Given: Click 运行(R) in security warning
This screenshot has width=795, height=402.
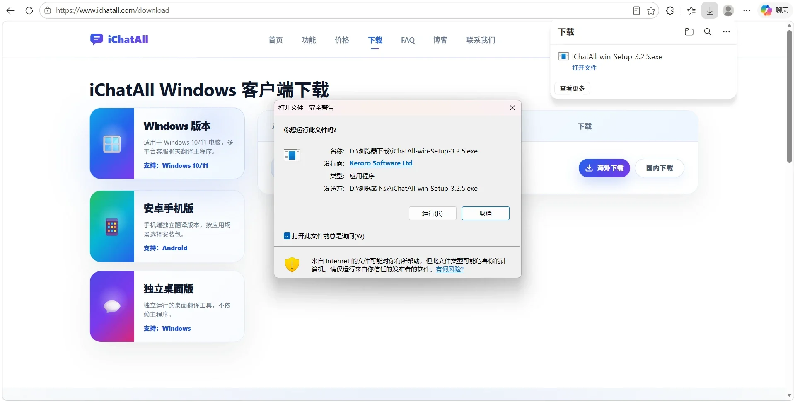Looking at the screenshot, I should click(x=433, y=213).
